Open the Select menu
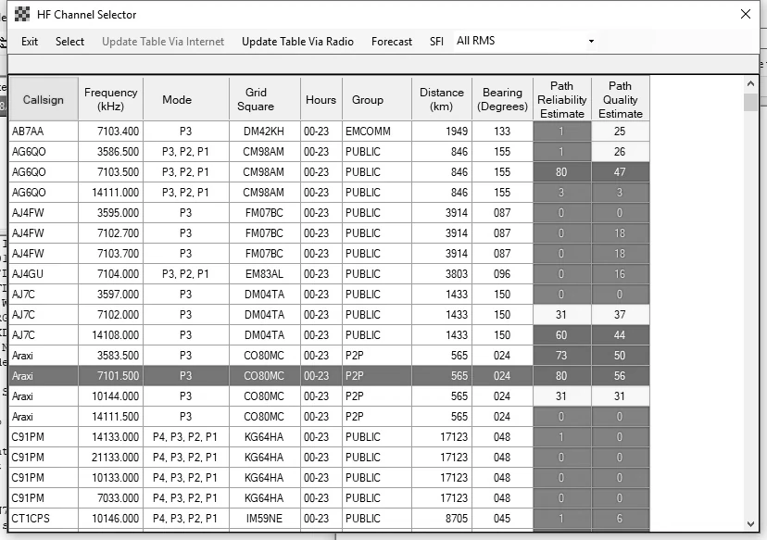767x540 pixels. point(70,42)
